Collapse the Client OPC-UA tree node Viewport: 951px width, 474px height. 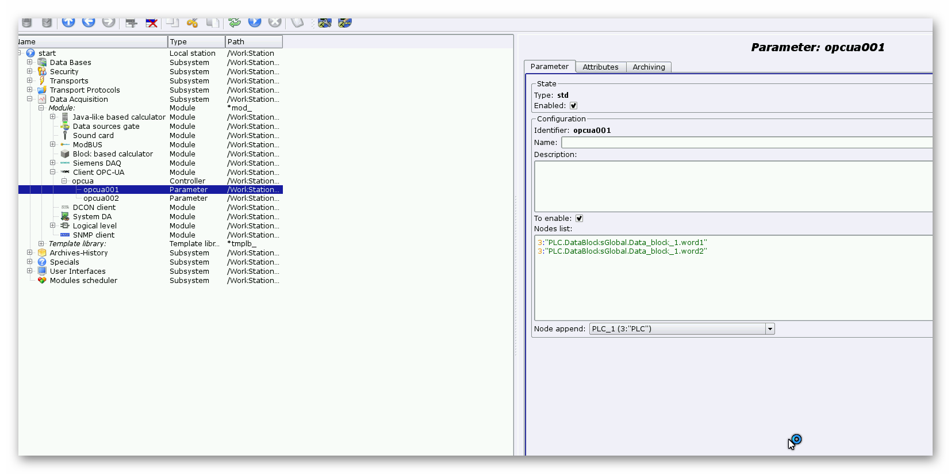tap(53, 172)
